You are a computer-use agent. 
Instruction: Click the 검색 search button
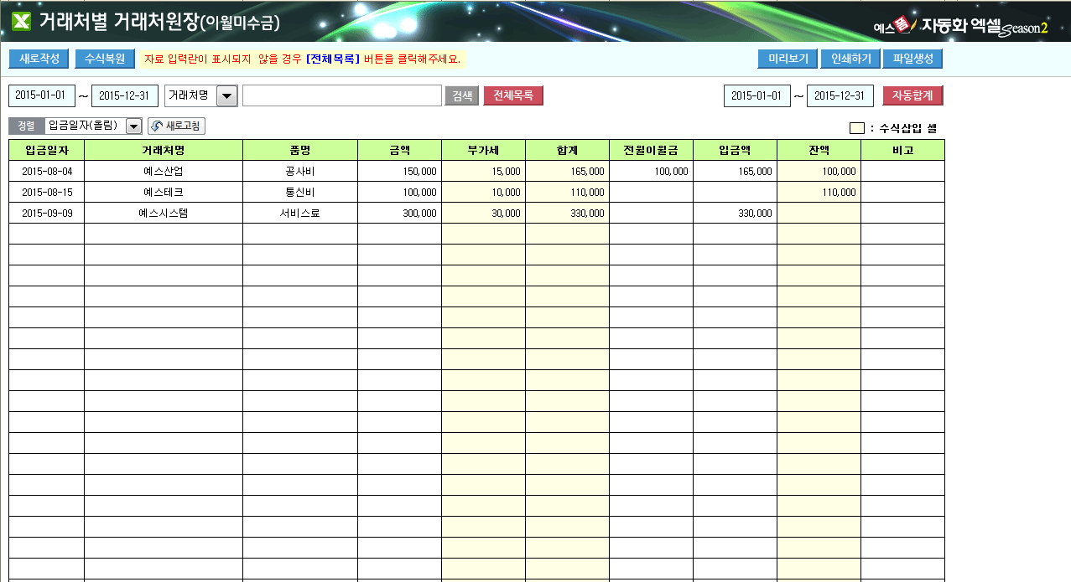[461, 95]
